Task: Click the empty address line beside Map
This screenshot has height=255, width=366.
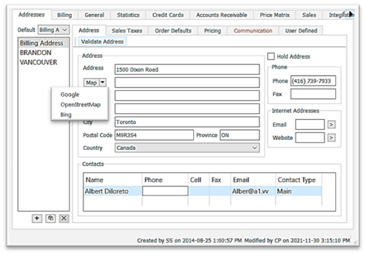Action: [187, 82]
